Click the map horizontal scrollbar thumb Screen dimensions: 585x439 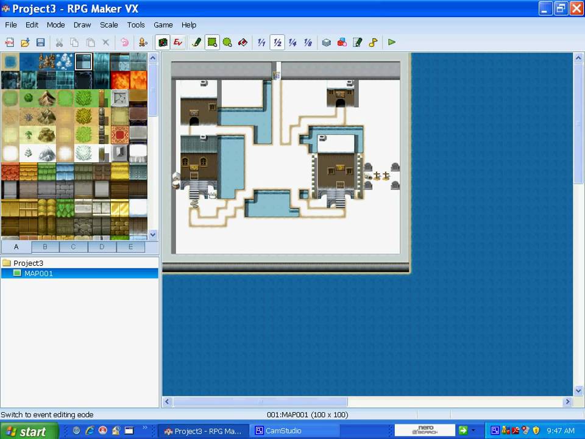260,402
